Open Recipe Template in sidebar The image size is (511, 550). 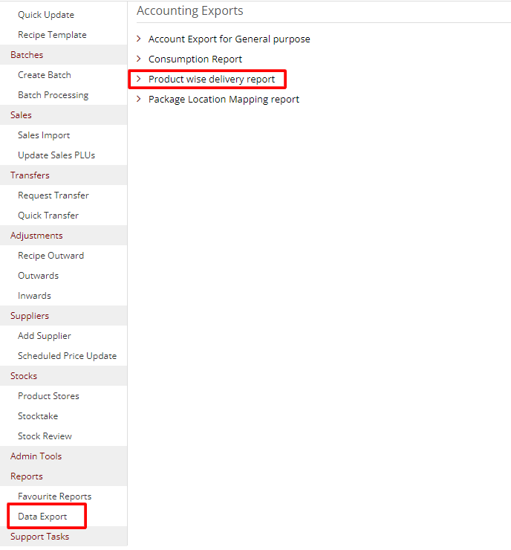coord(52,34)
